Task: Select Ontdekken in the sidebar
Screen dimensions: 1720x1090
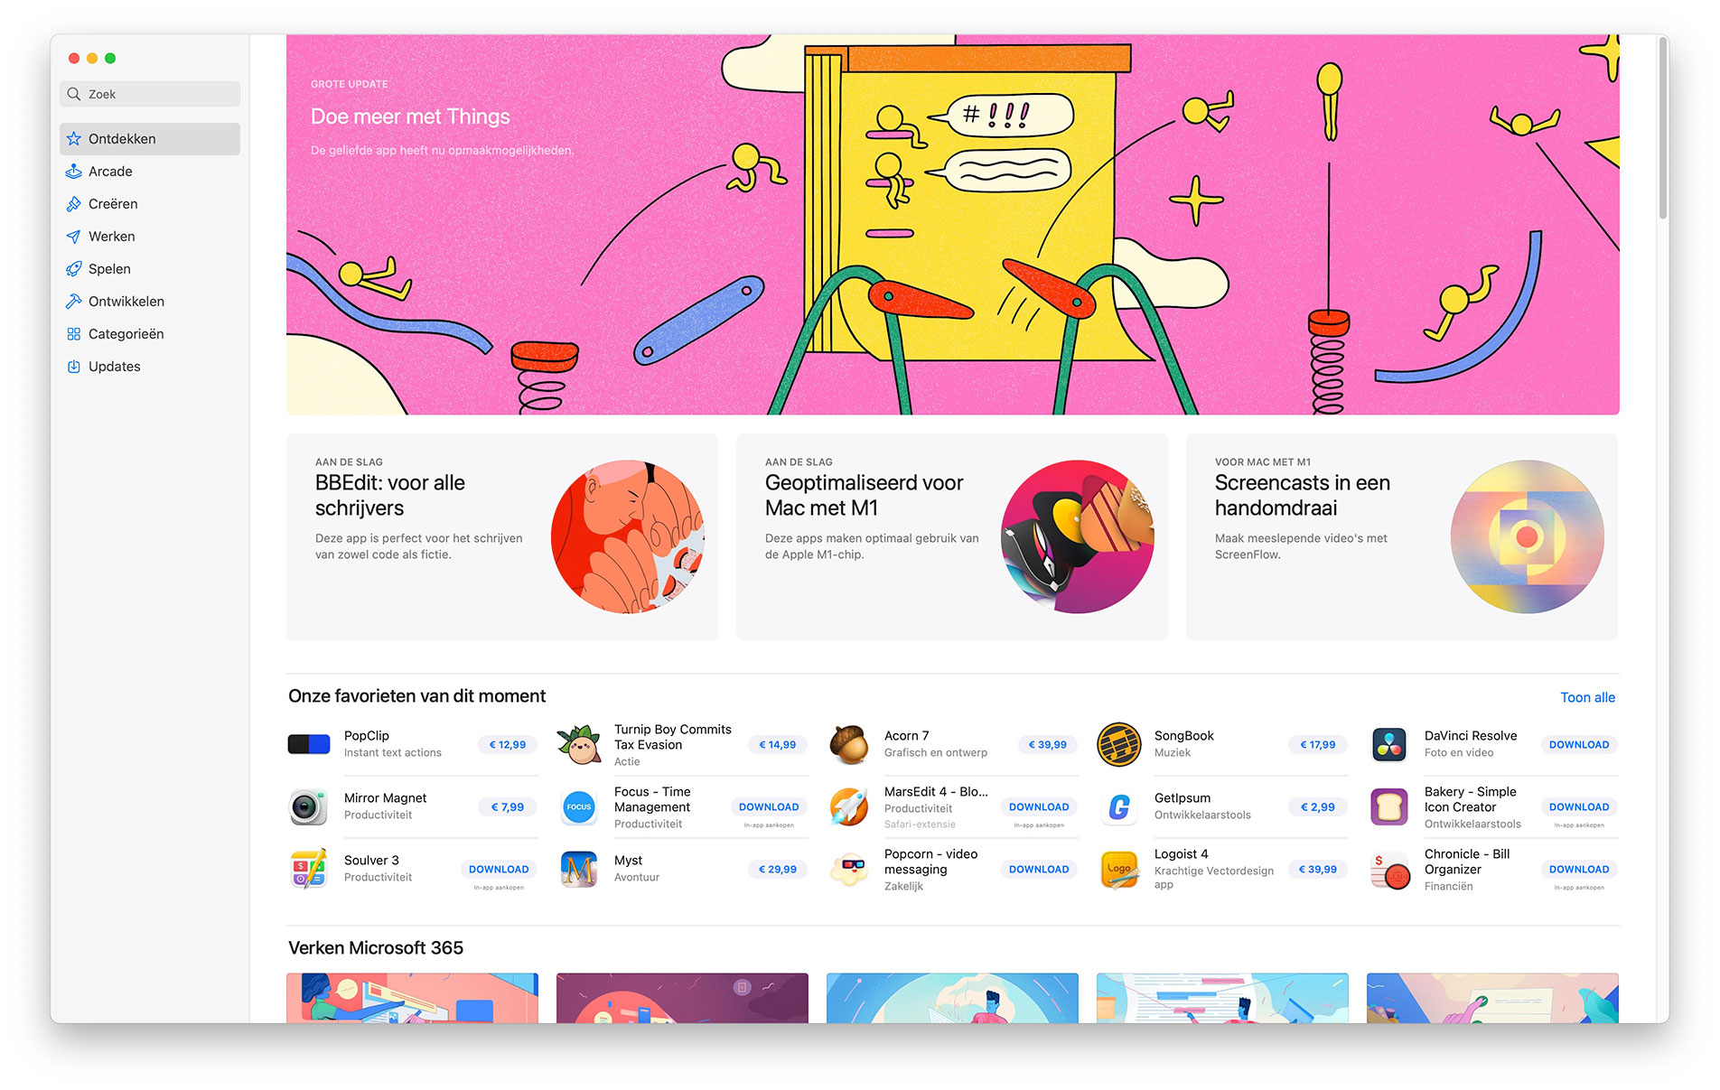Action: tap(150, 139)
